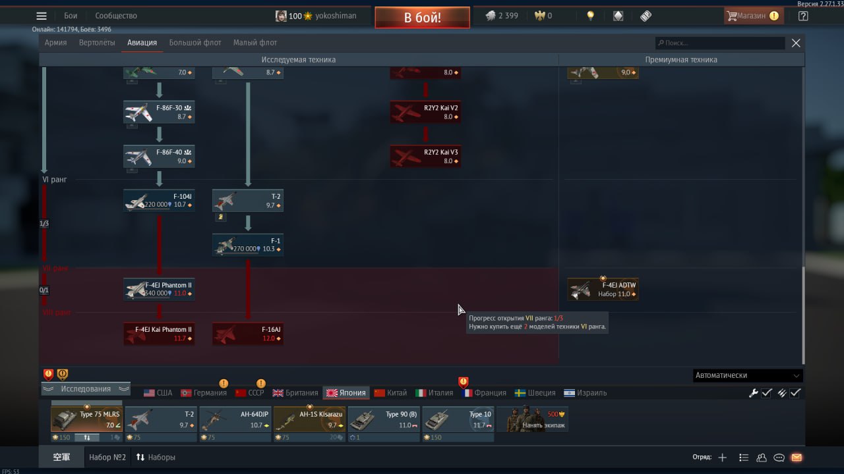Image resolution: width=844 pixels, height=474 pixels.
Task: Select the Китай nation tab
Action: (390, 393)
